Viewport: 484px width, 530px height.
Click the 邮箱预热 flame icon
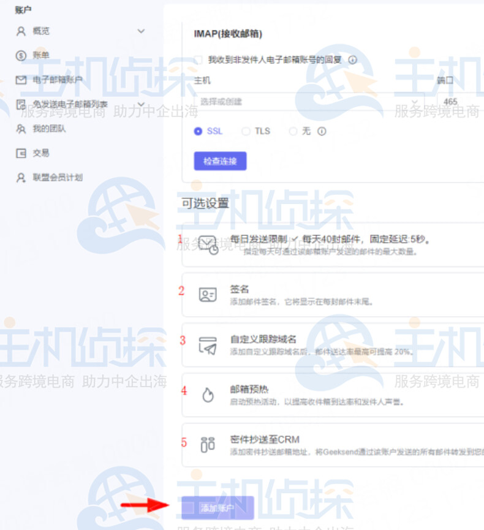pos(208,395)
